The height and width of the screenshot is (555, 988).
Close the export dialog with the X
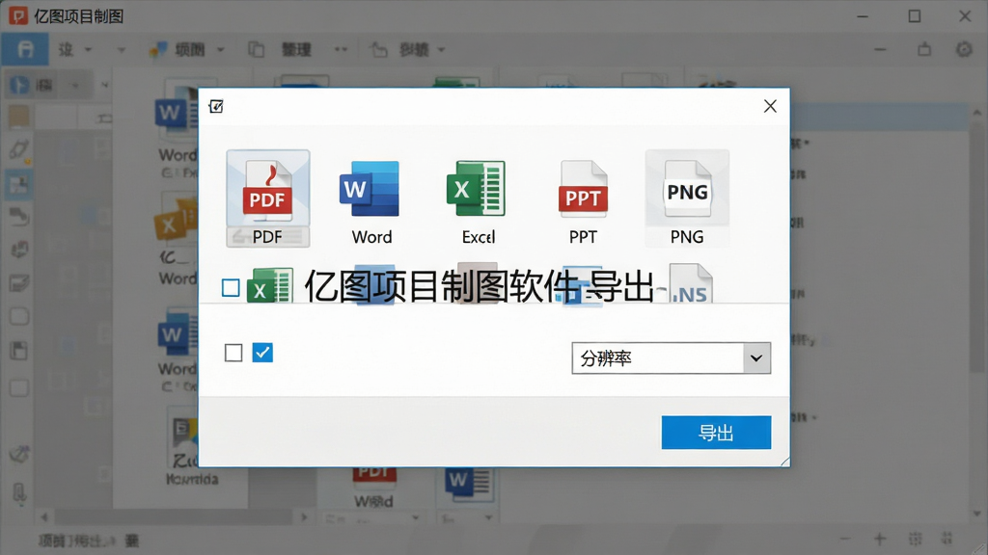770,106
